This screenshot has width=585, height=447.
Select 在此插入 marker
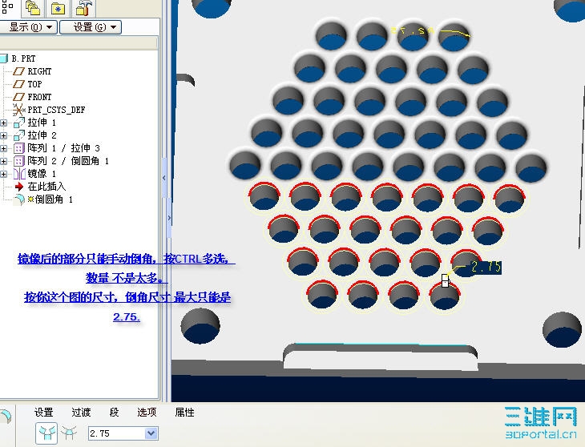46,187
